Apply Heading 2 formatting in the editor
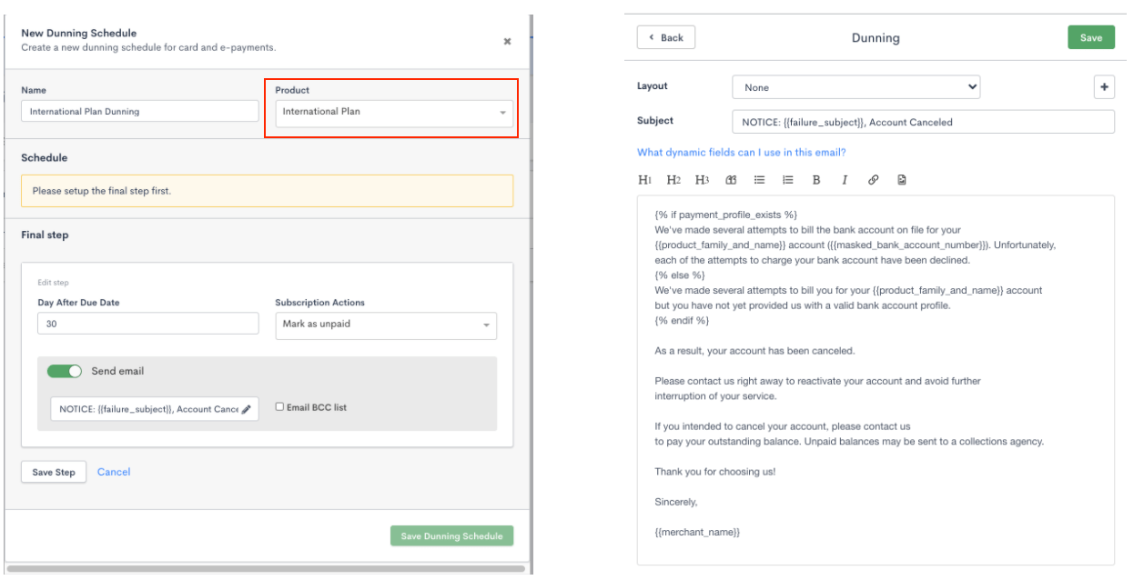The width and height of the screenshot is (1134, 580). pyautogui.click(x=673, y=180)
